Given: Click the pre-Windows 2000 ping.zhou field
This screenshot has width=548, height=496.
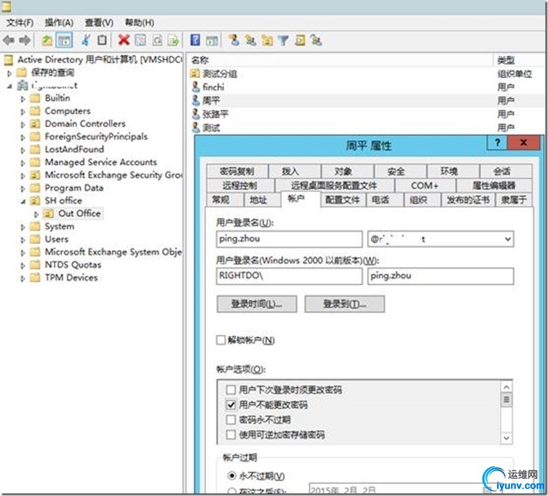Looking at the screenshot, I should click(x=440, y=276).
